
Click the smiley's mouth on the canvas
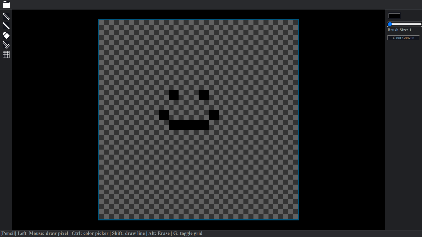point(189,125)
